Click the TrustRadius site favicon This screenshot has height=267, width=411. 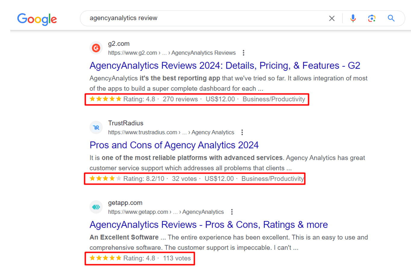pos(96,127)
